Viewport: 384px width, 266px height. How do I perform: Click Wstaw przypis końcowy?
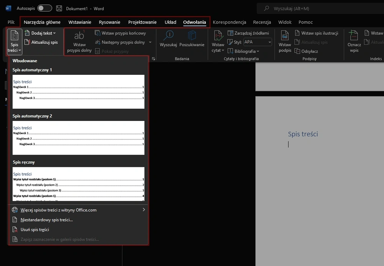coord(120,33)
